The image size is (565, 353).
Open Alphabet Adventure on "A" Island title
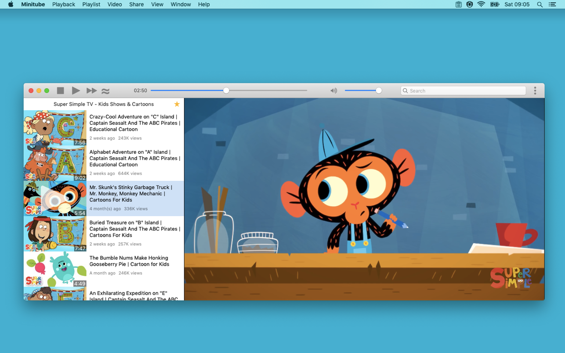tap(135, 158)
